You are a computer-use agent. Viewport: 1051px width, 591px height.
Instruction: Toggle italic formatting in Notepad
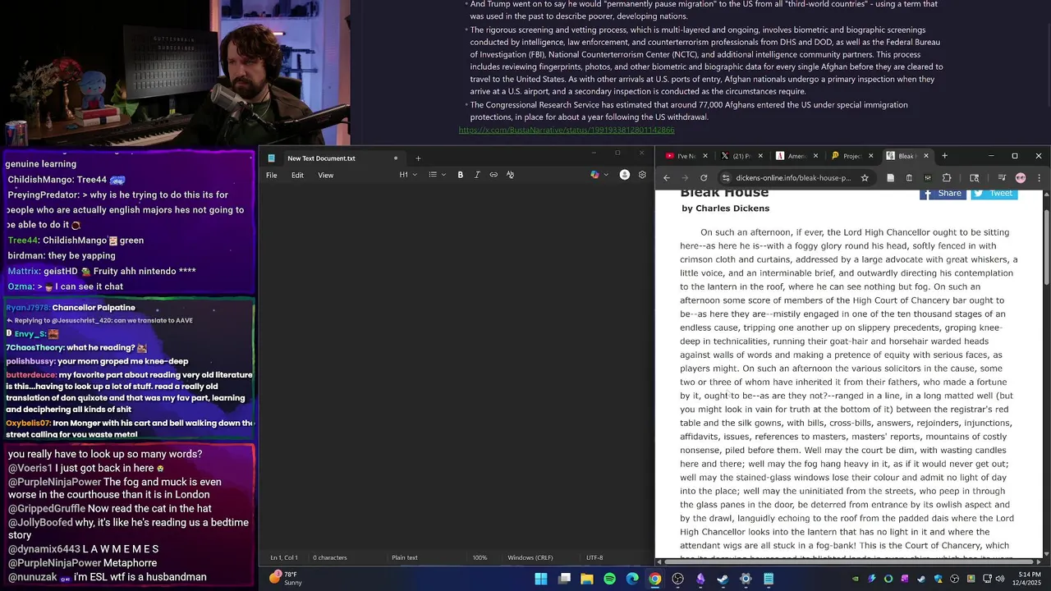coord(477,175)
